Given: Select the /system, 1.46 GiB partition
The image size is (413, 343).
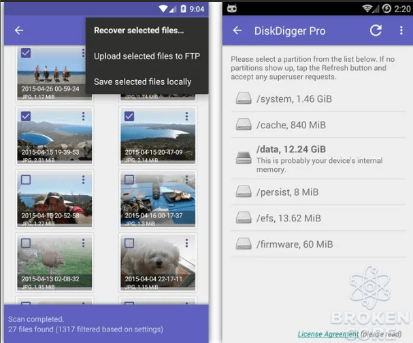Looking at the screenshot, I should point(318,98).
